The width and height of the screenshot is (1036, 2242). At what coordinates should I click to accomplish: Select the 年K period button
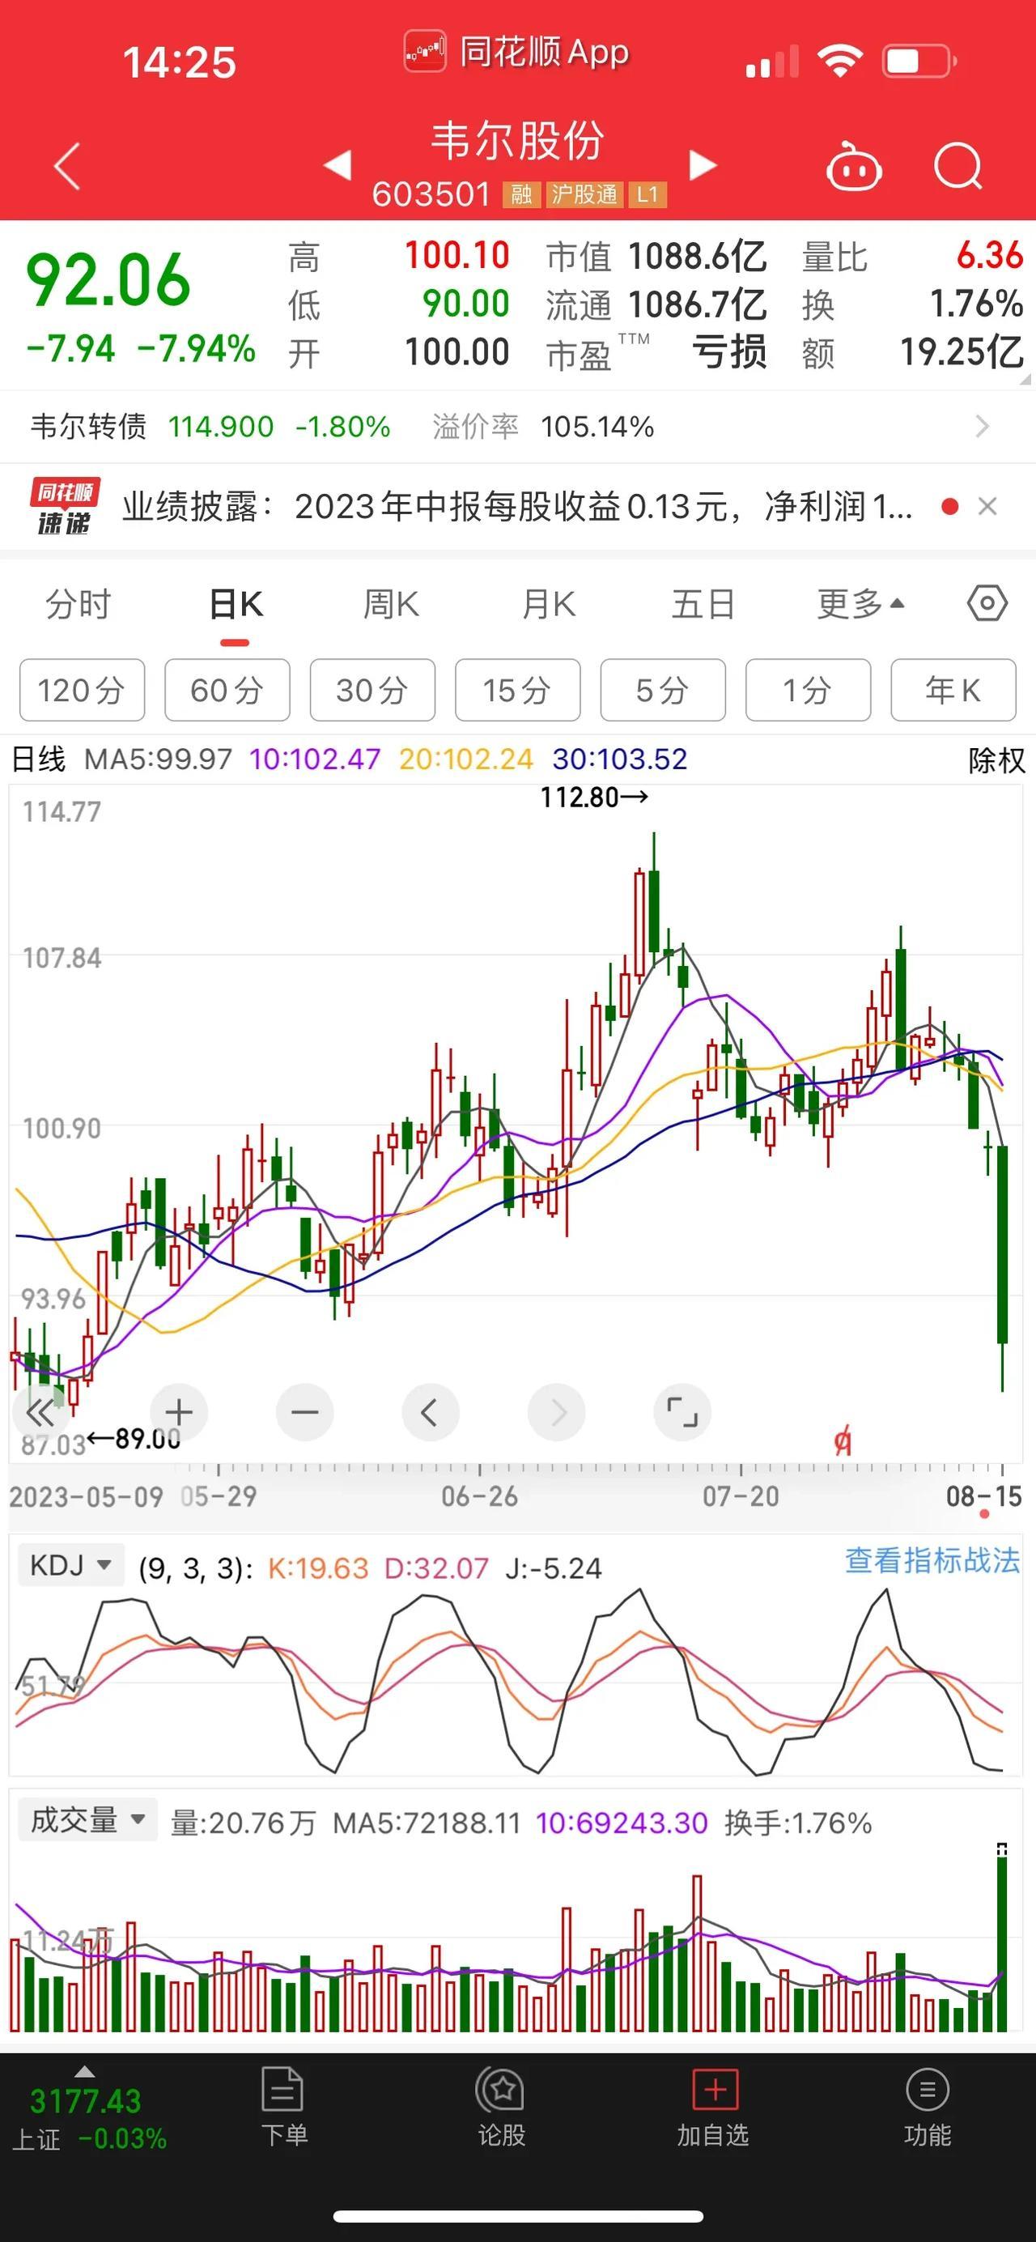tap(953, 689)
